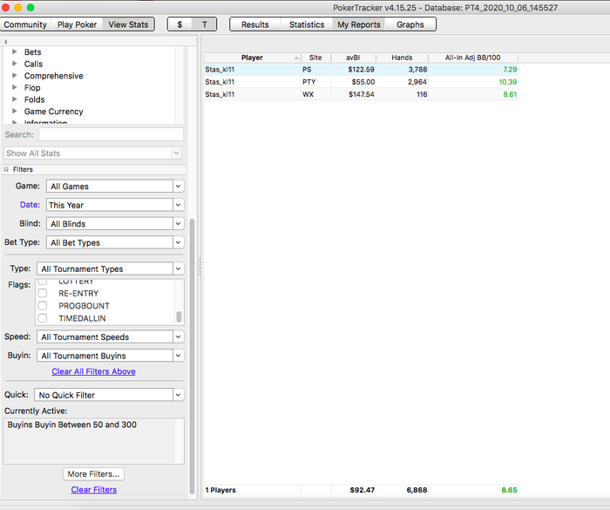Open the Game filter dropdown
The image size is (610, 510).
click(x=115, y=186)
